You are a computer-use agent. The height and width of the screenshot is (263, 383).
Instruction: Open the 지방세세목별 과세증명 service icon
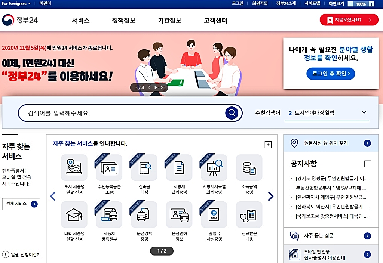(x=214, y=168)
